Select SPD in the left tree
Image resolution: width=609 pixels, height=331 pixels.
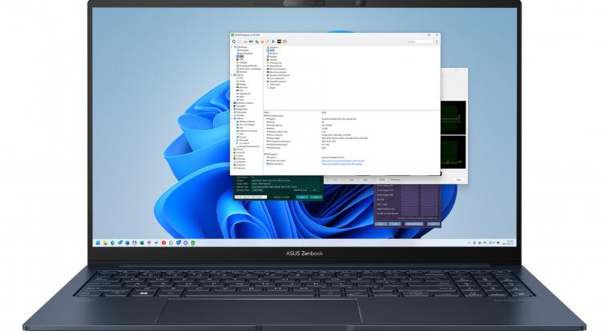pos(240,90)
